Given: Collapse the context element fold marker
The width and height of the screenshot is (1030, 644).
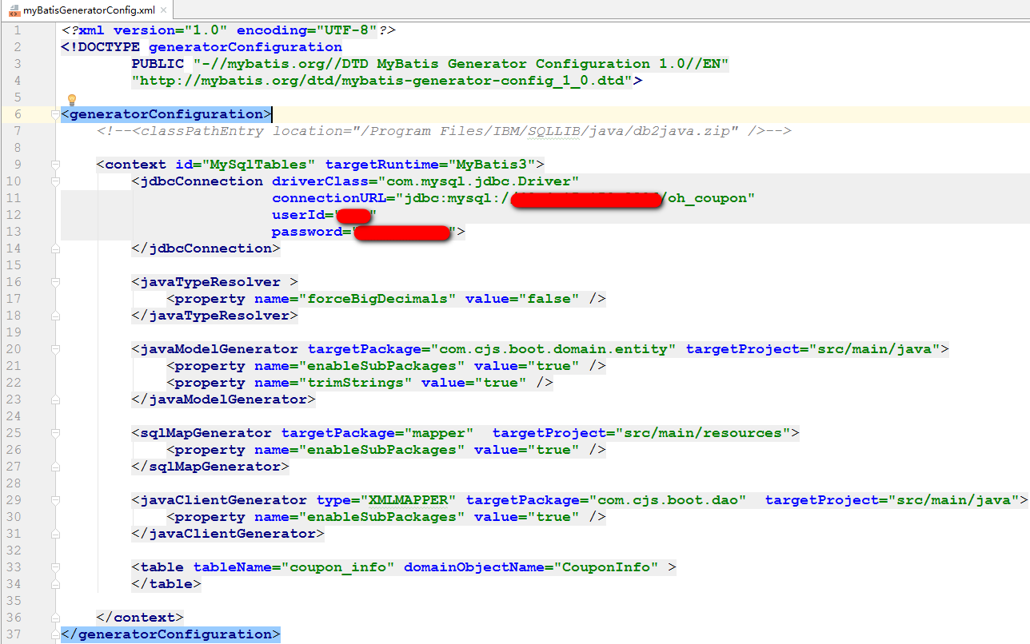Looking at the screenshot, I should pos(55,165).
